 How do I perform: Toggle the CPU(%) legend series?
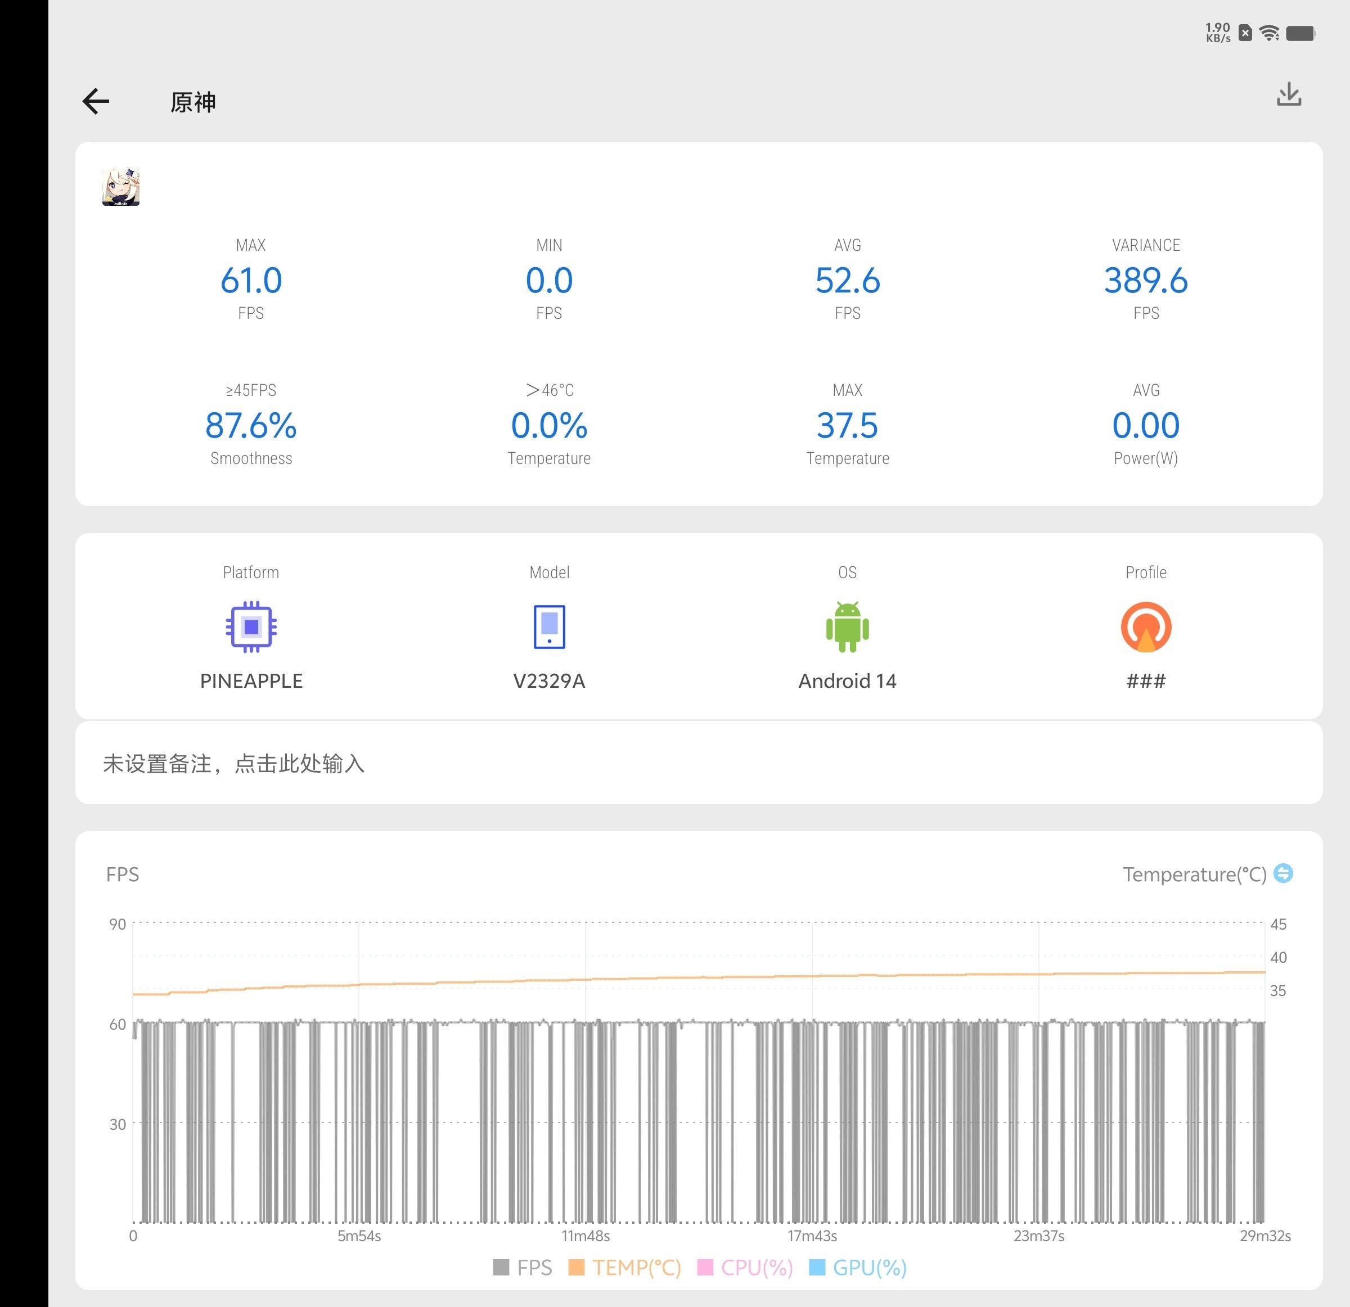point(745,1268)
